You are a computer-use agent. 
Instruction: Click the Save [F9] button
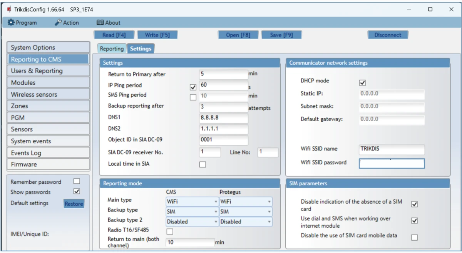281,35
